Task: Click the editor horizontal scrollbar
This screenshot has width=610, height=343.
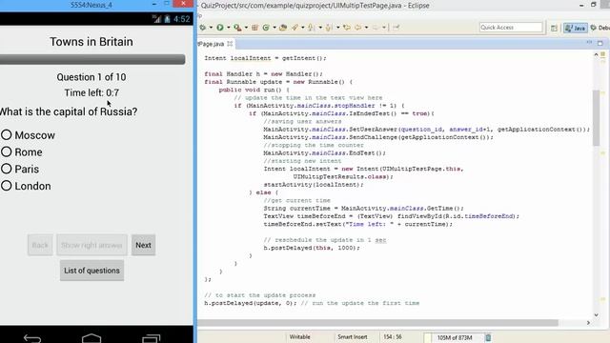Action: pos(377,323)
